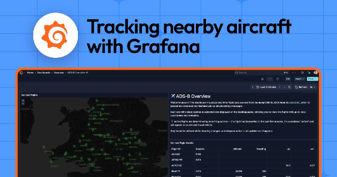Sort by the Lon column header

[x=312, y=149]
